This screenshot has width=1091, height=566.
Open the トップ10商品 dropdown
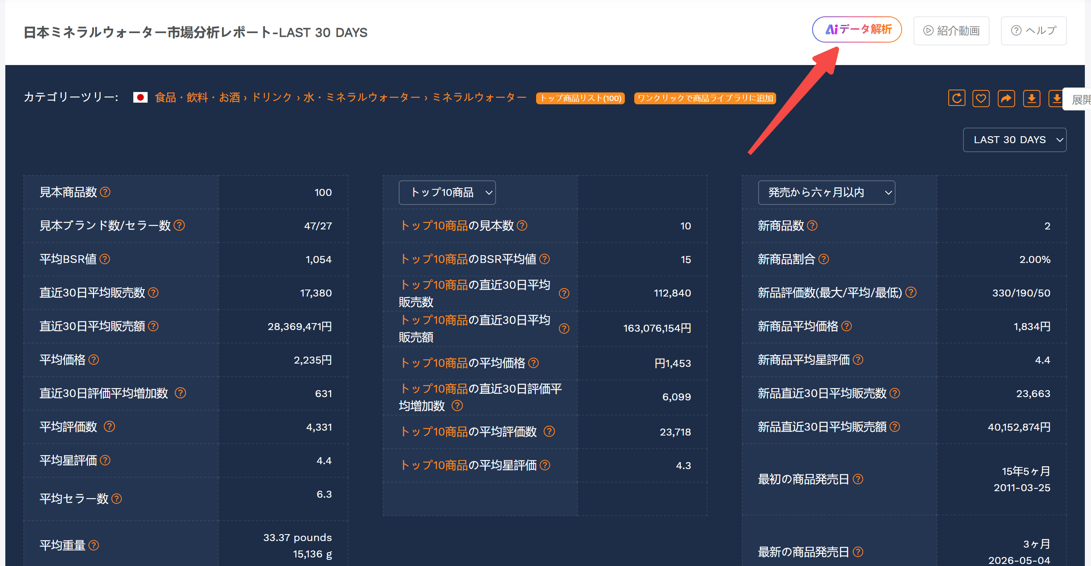447,193
